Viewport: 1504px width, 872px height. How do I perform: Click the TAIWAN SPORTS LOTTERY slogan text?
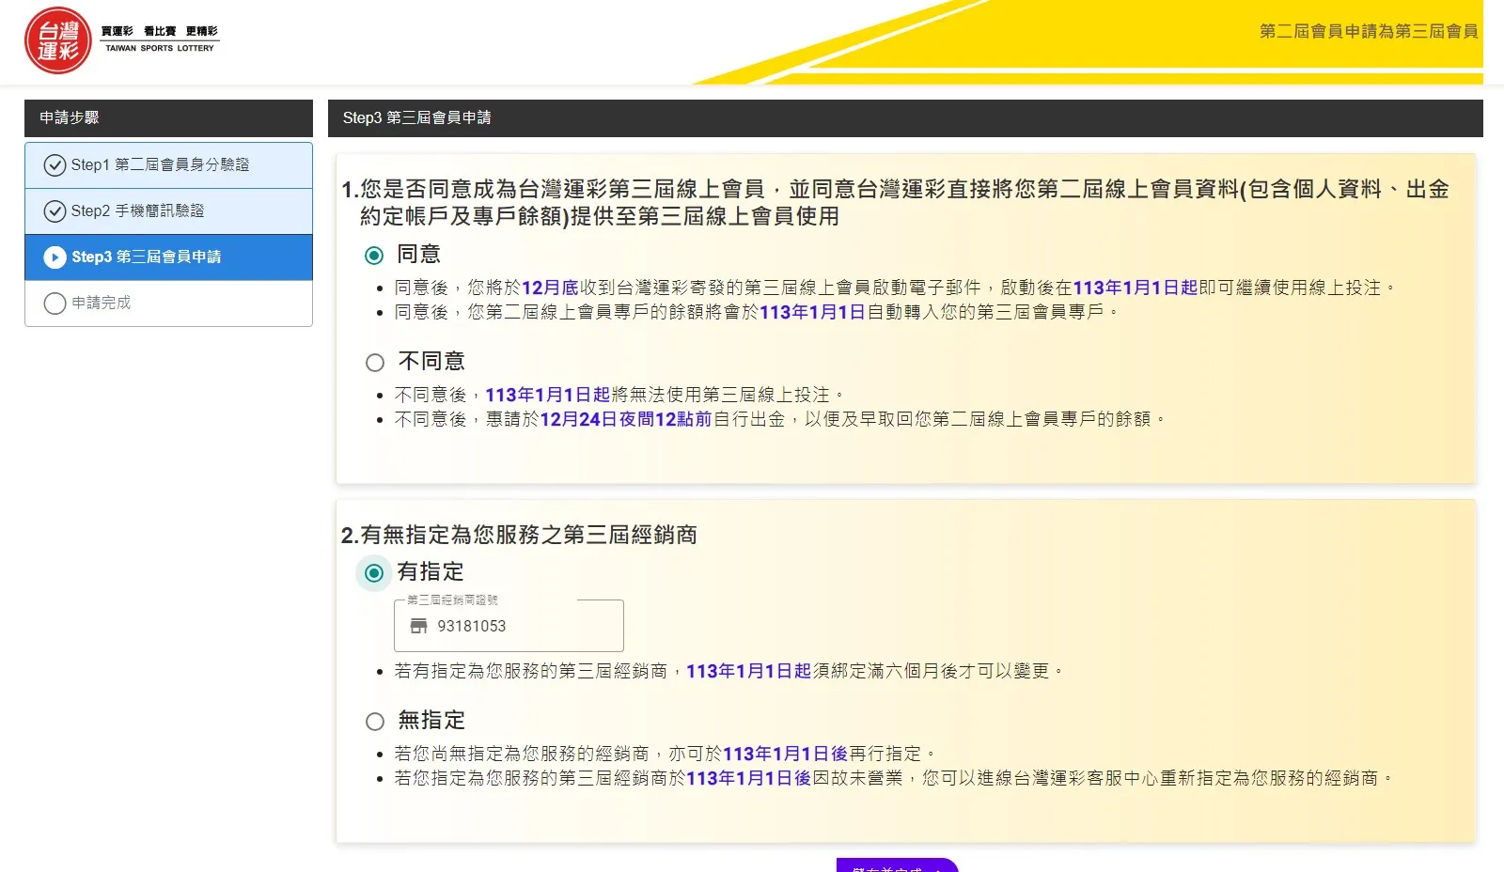pyautogui.click(x=160, y=48)
